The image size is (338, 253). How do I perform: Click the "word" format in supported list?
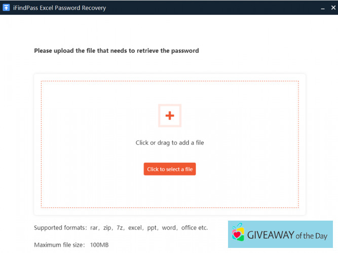point(169,228)
